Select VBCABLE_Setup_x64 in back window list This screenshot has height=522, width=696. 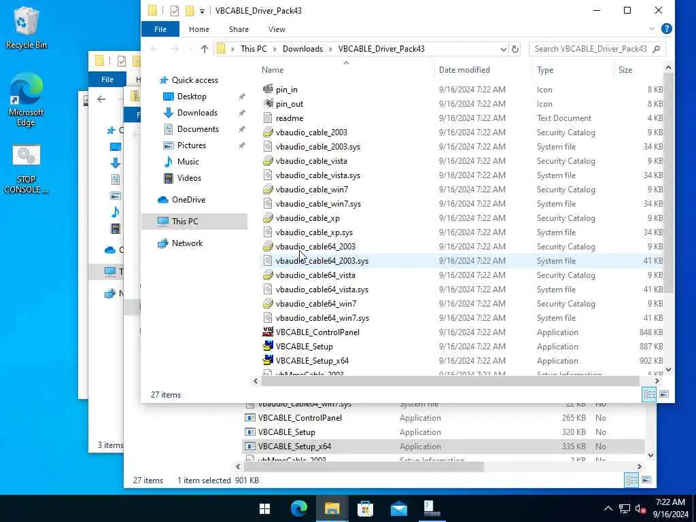[294, 446]
